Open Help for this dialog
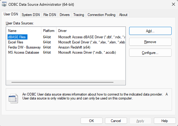 pos(165,121)
